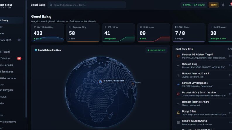Click the VPN icon for Fortinet VPN Bağlantısı
The image size is (232, 130).
[x=178, y=85]
